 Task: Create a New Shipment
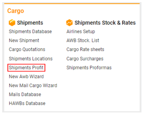(24, 40)
